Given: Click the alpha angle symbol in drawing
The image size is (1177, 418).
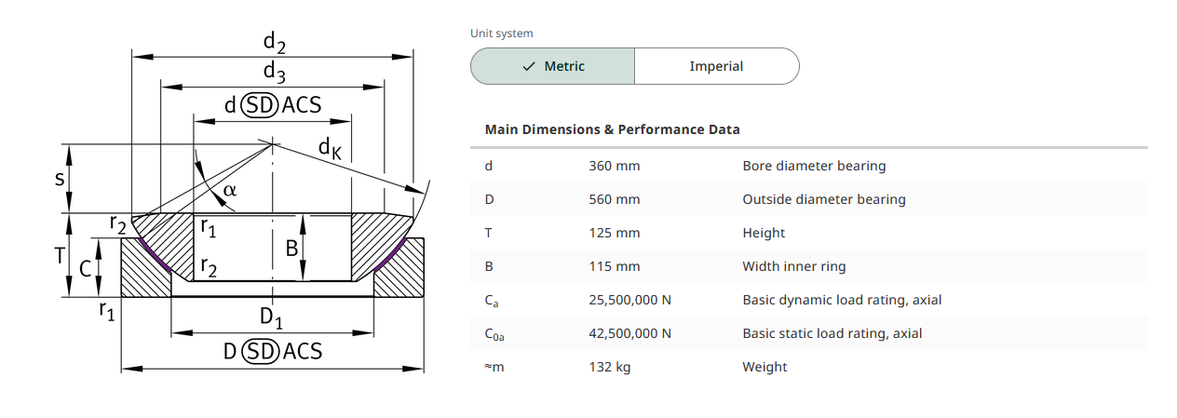Looking at the screenshot, I should pyautogui.click(x=230, y=189).
